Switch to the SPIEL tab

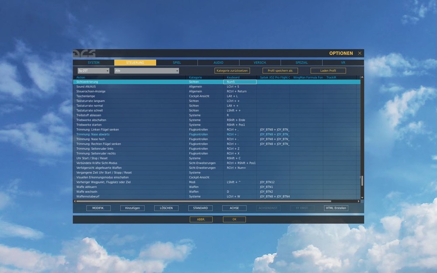coord(177,62)
